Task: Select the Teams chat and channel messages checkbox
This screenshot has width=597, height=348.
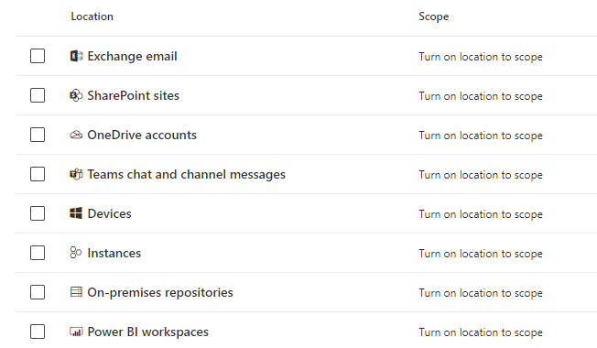Action: pos(38,174)
